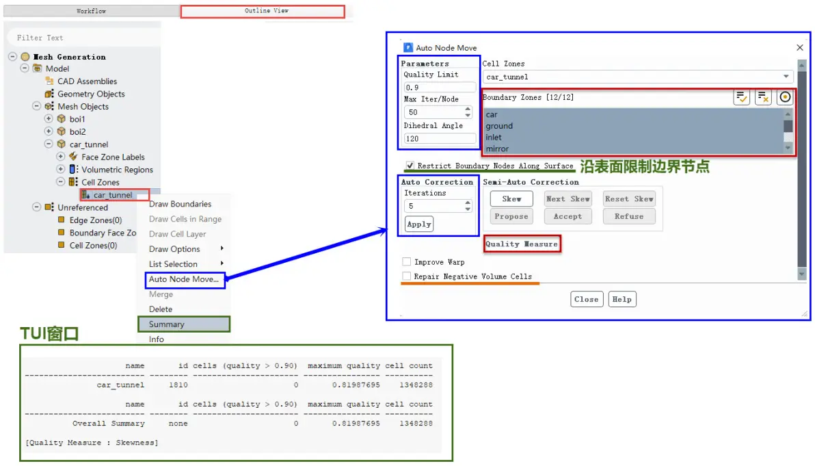The height and width of the screenshot is (466, 815).
Task: Deselect all boundary zones icon
Action: click(763, 97)
